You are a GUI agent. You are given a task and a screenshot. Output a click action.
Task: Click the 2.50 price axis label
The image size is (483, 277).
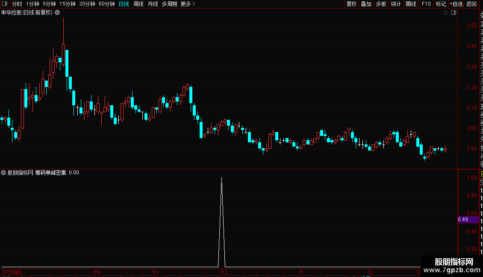pos(472,26)
